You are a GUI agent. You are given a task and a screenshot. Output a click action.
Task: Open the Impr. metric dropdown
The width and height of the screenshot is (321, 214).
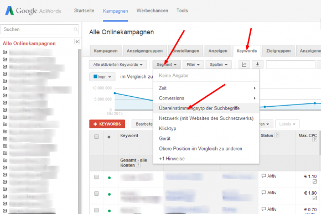tap(102, 77)
